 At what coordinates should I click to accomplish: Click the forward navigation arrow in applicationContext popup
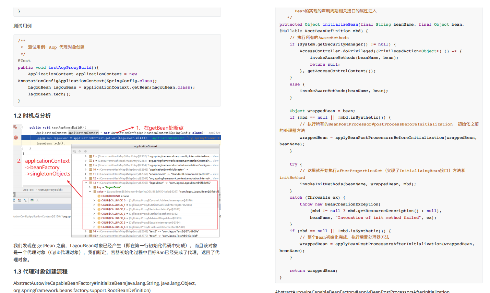[85, 151]
